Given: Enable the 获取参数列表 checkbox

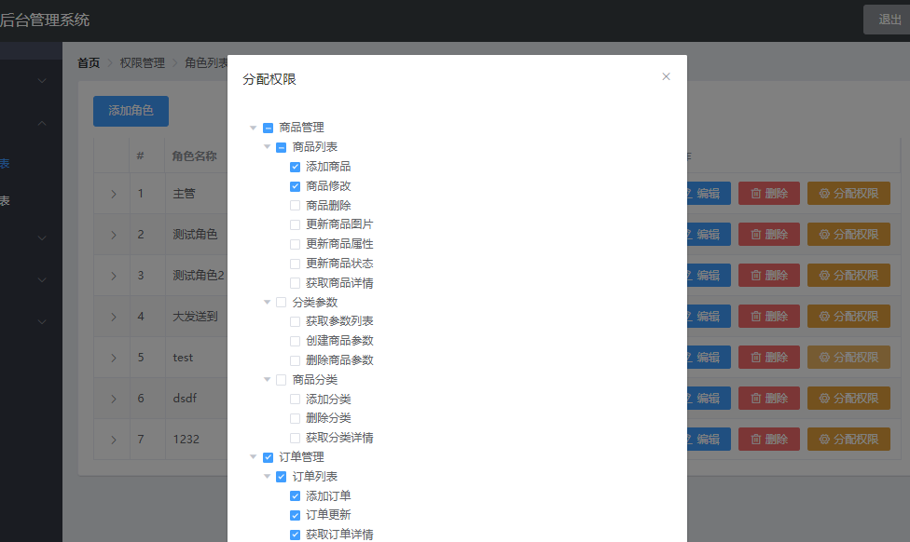Looking at the screenshot, I should pos(295,321).
